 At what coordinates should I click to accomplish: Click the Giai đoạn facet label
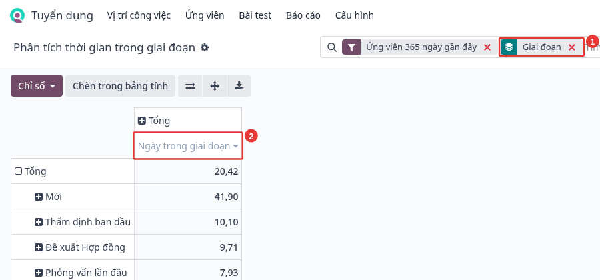point(542,47)
